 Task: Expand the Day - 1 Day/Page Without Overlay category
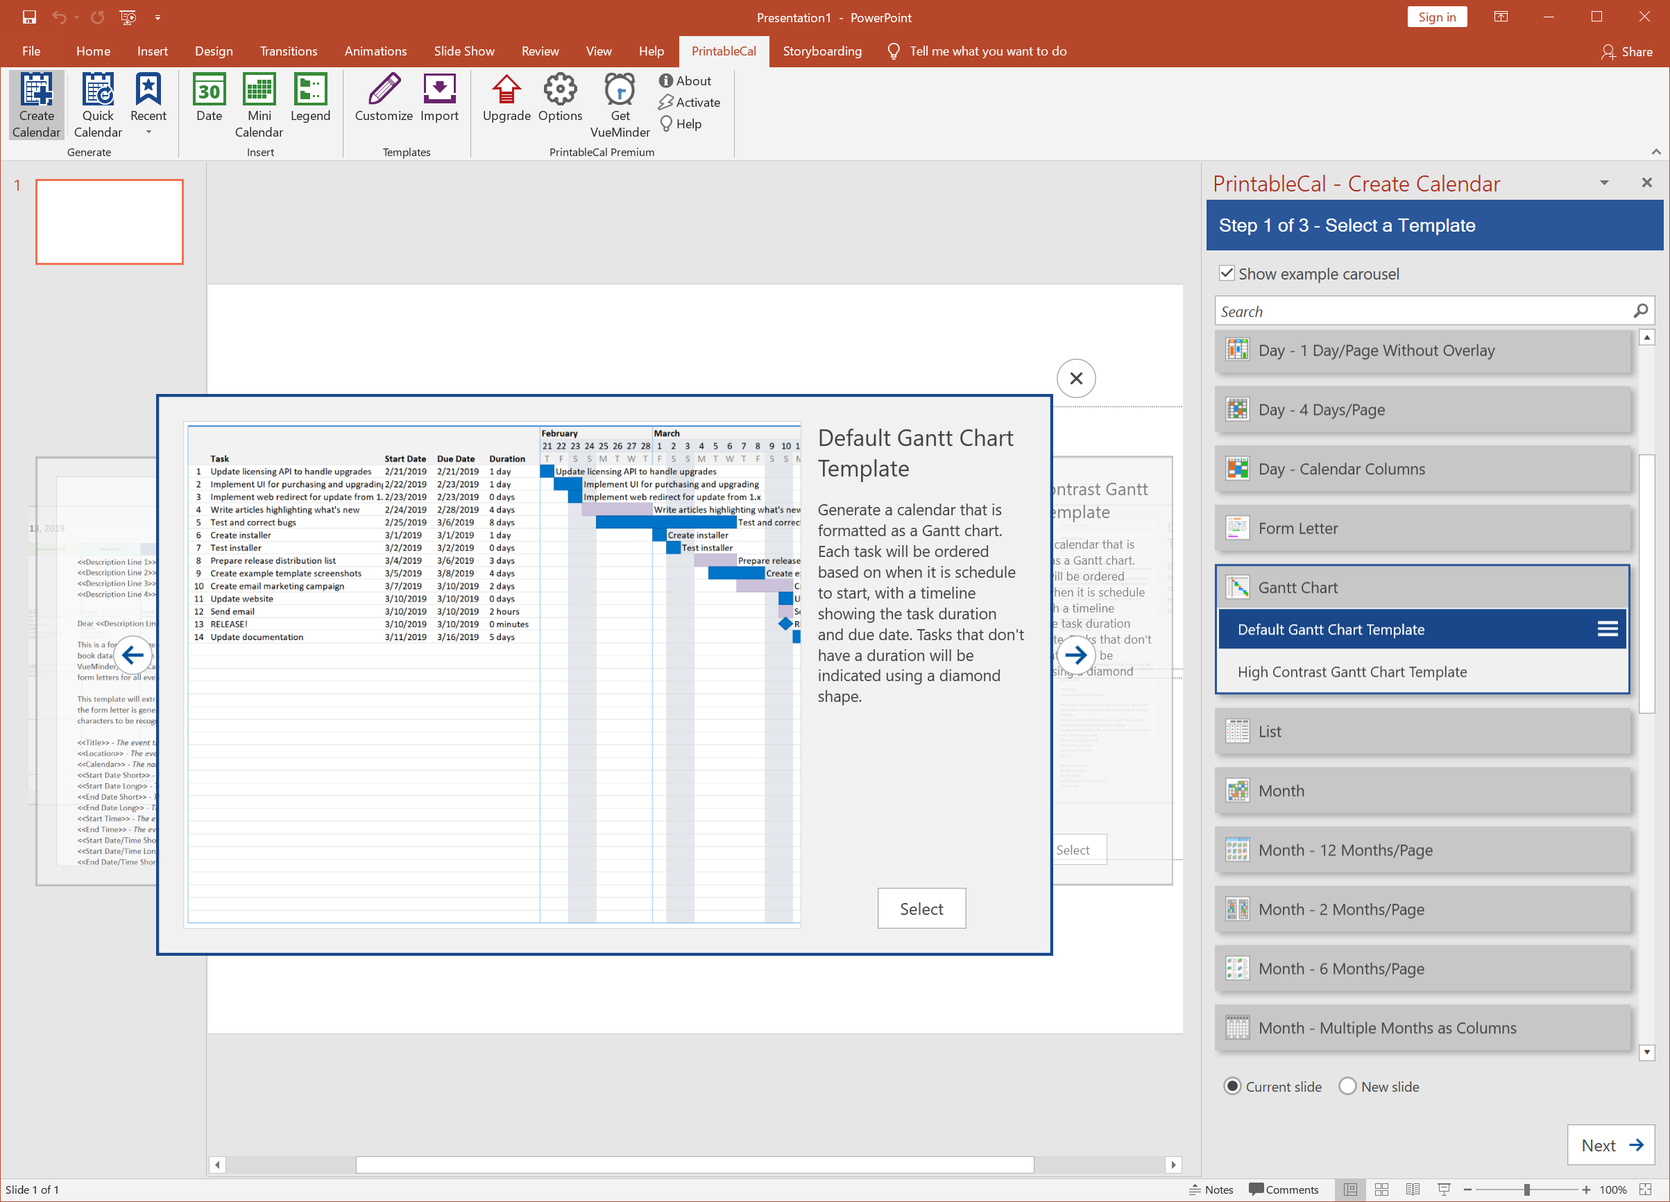pyautogui.click(x=1422, y=350)
